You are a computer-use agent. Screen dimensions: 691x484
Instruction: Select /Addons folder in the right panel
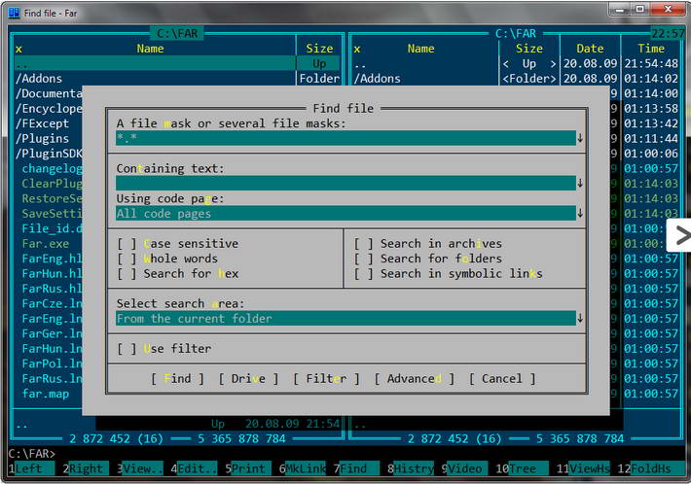coord(378,79)
